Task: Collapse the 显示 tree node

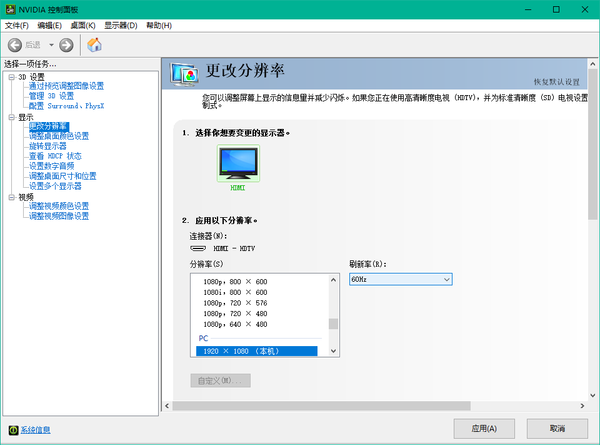Action: pos(11,117)
